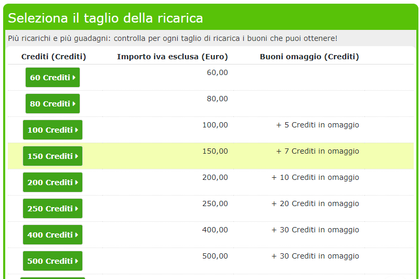420x279 pixels.
Task: Pick the 200 Crediti recharge button
Action: [x=52, y=183]
